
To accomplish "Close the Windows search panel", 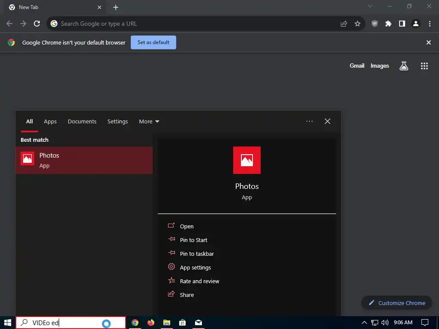I will point(327,121).
